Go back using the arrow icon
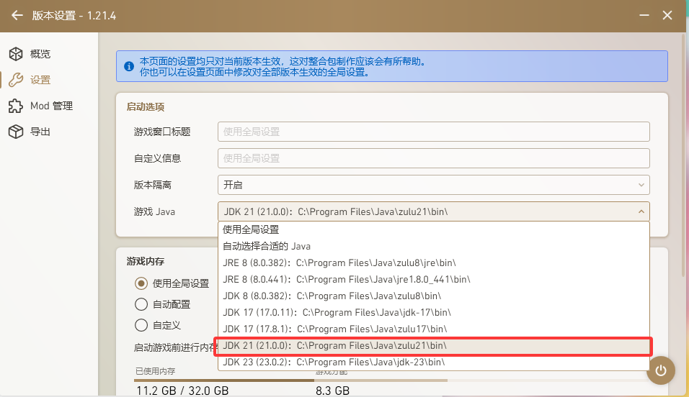The width and height of the screenshot is (689, 397). [x=17, y=15]
